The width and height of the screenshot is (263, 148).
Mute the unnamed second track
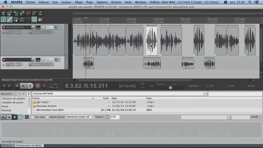point(48,60)
